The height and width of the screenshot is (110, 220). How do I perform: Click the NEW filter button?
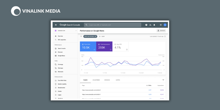[x=102, y=36]
